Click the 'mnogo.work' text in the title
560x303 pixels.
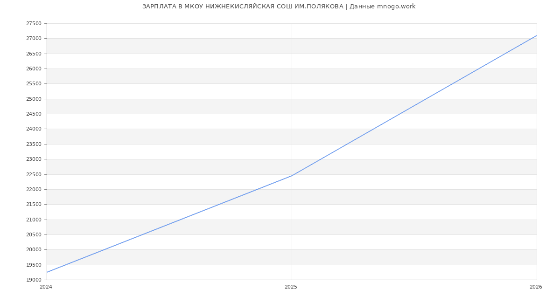[396, 7]
